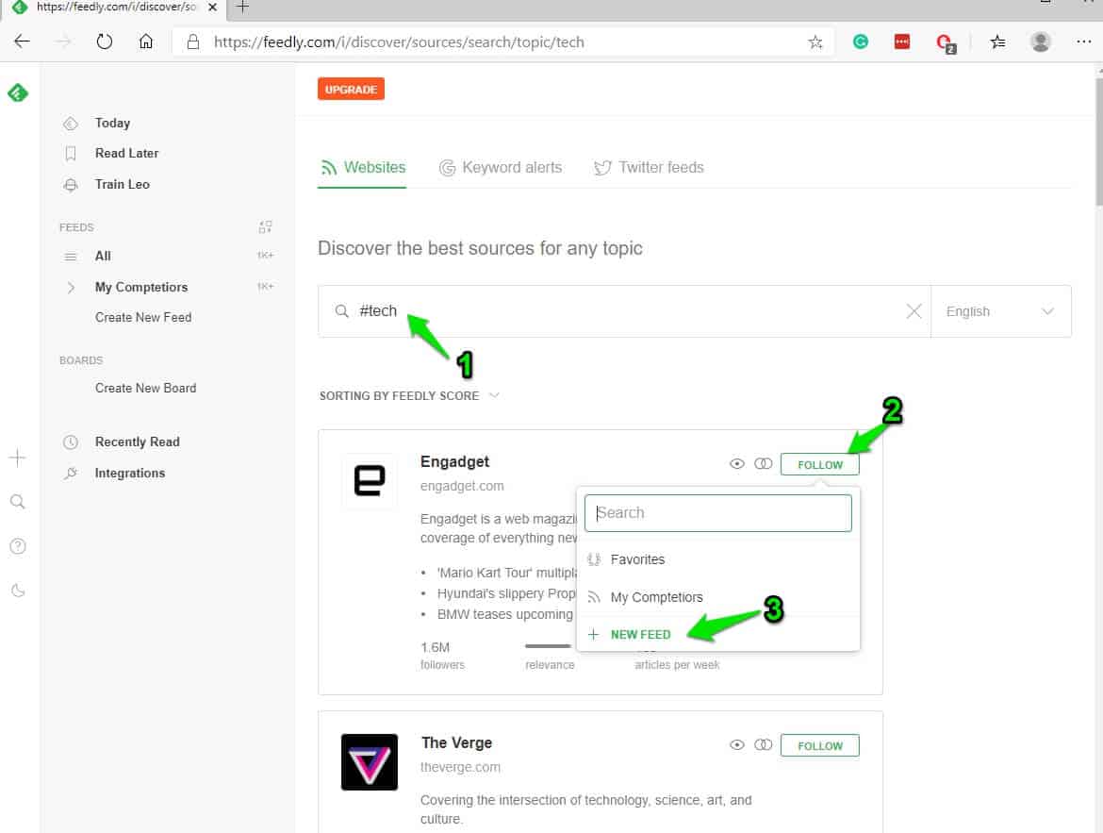
Task: Click the engadget.com address under the Engadget title
Action: [x=462, y=486]
